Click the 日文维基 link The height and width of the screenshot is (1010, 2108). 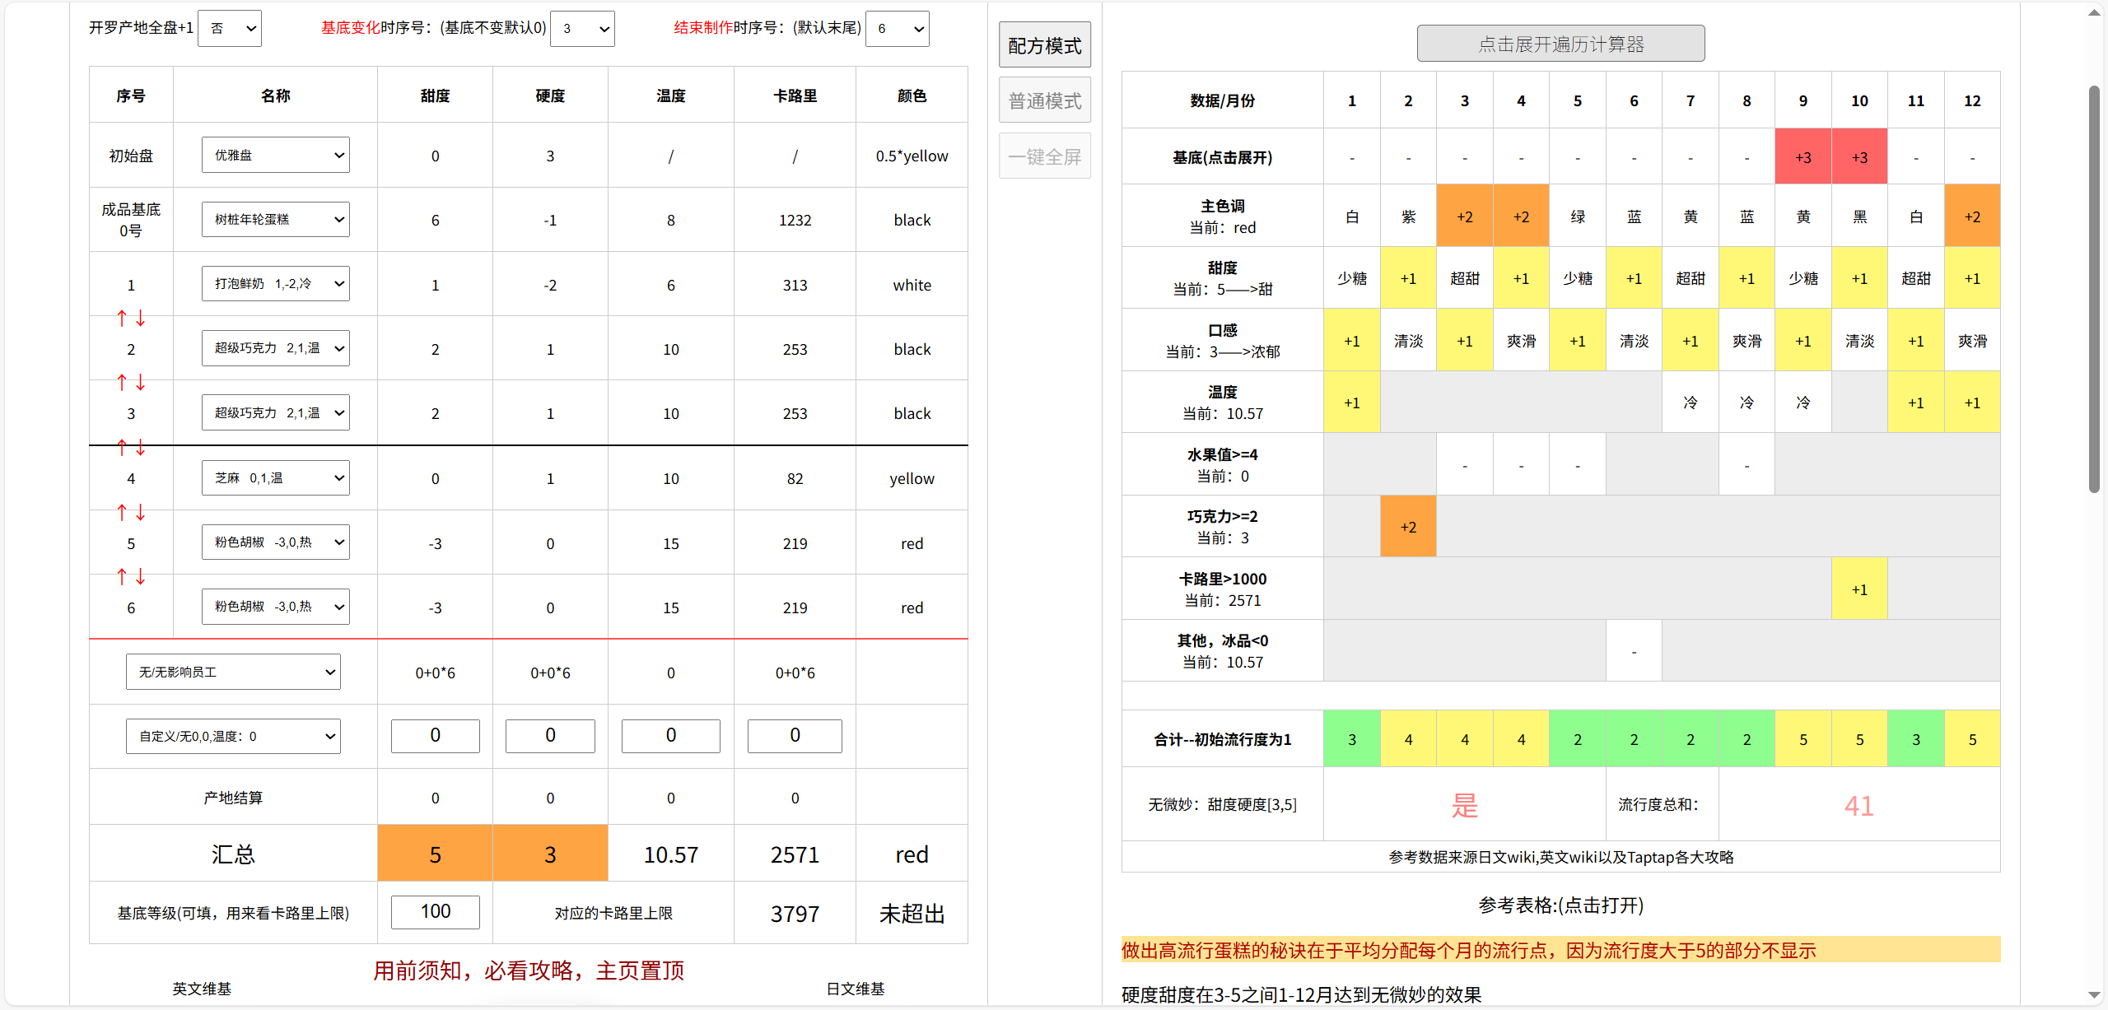pos(856,989)
